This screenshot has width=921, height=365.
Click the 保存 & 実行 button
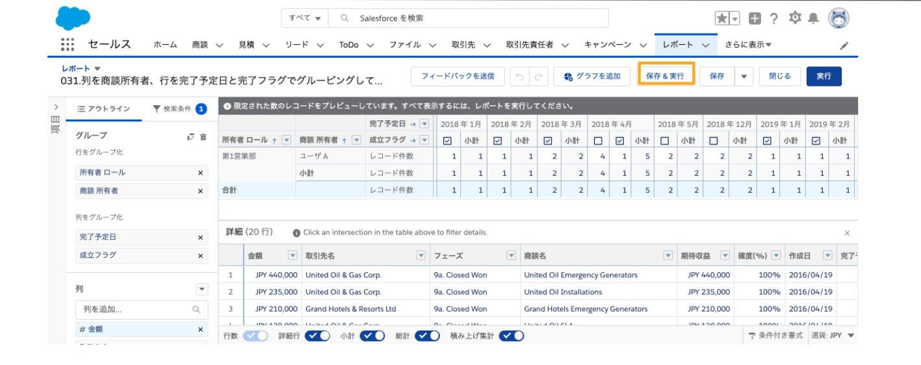point(665,76)
